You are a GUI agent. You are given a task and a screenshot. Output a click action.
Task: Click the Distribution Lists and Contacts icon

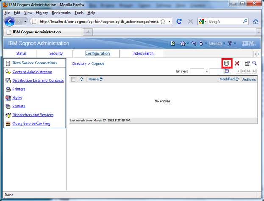coord(8,80)
